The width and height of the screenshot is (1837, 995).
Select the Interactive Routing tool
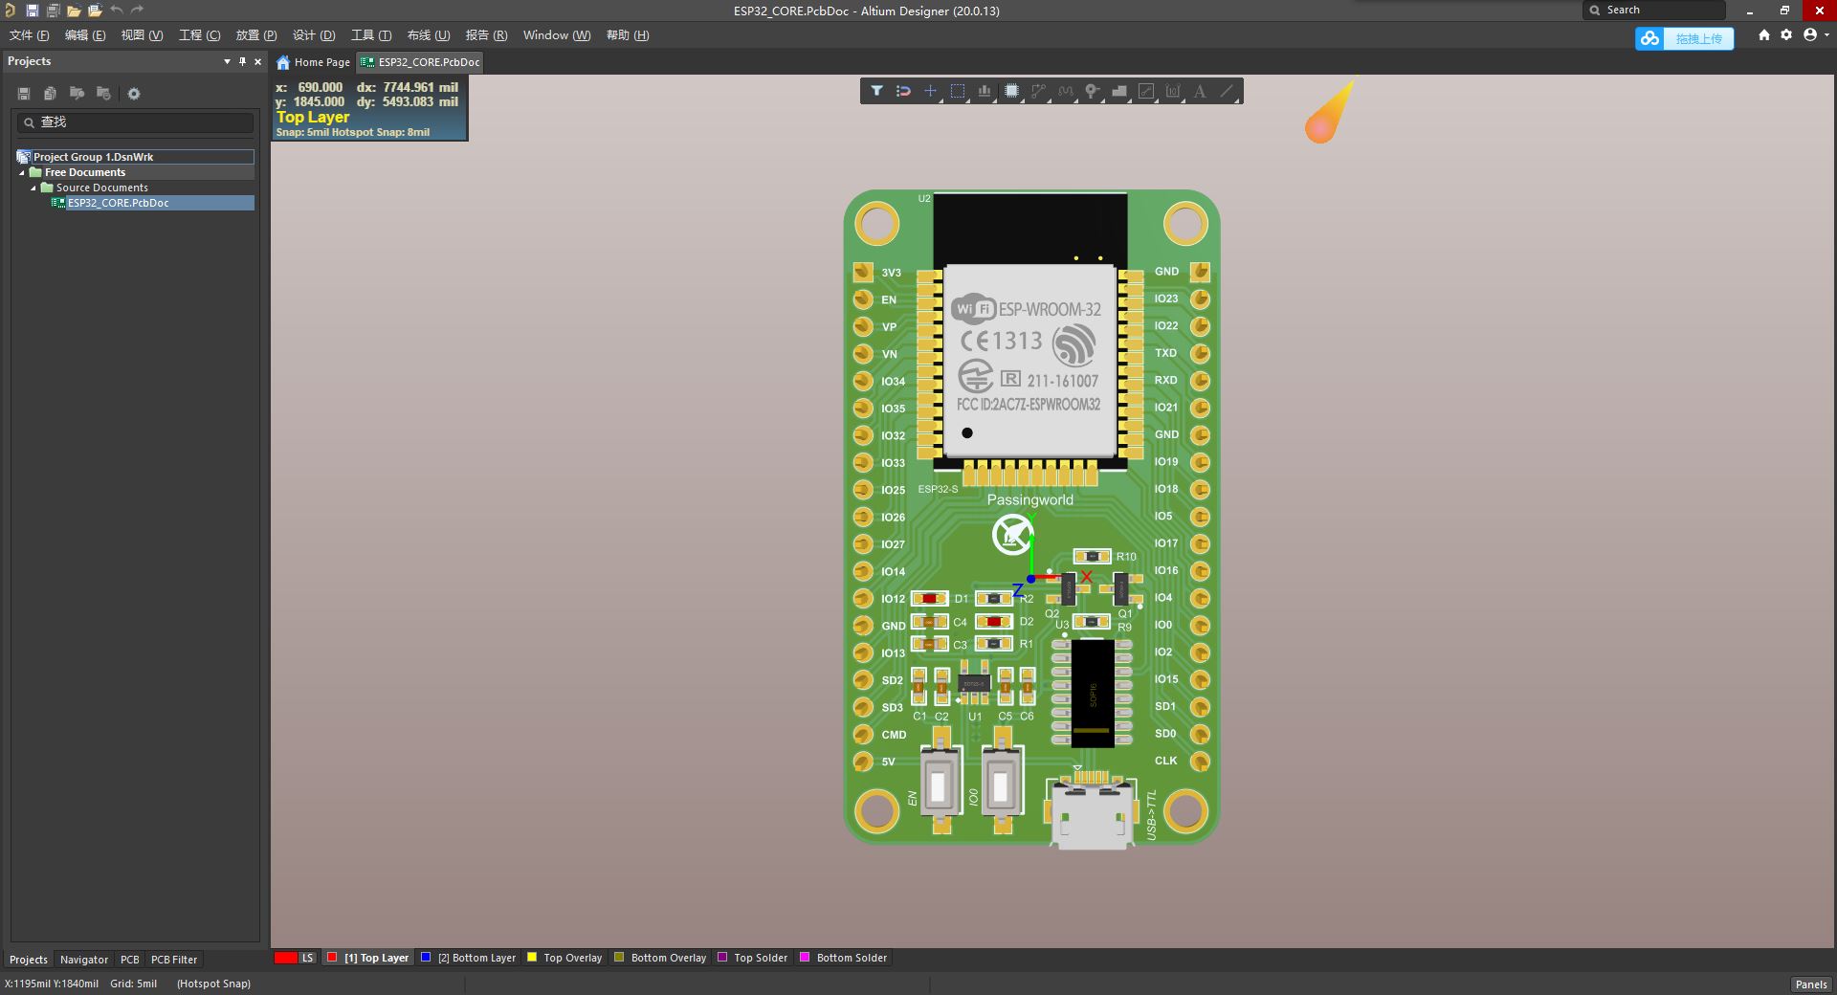1038,91
